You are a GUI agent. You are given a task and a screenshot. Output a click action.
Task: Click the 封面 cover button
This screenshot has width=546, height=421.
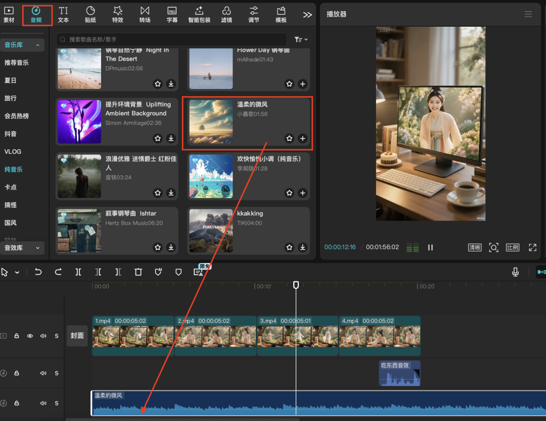(x=77, y=336)
